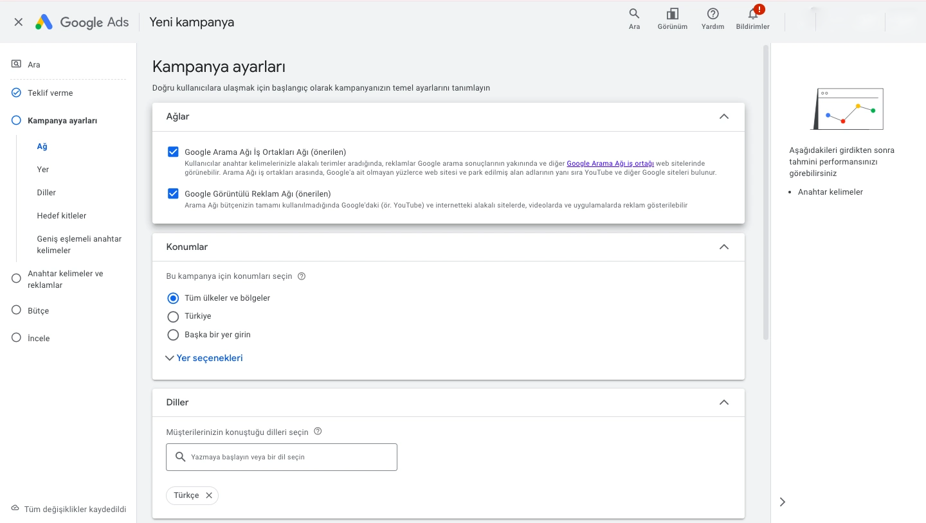The image size is (926, 523).
Task: Jump to Yer subsection
Action: [x=43, y=170]
